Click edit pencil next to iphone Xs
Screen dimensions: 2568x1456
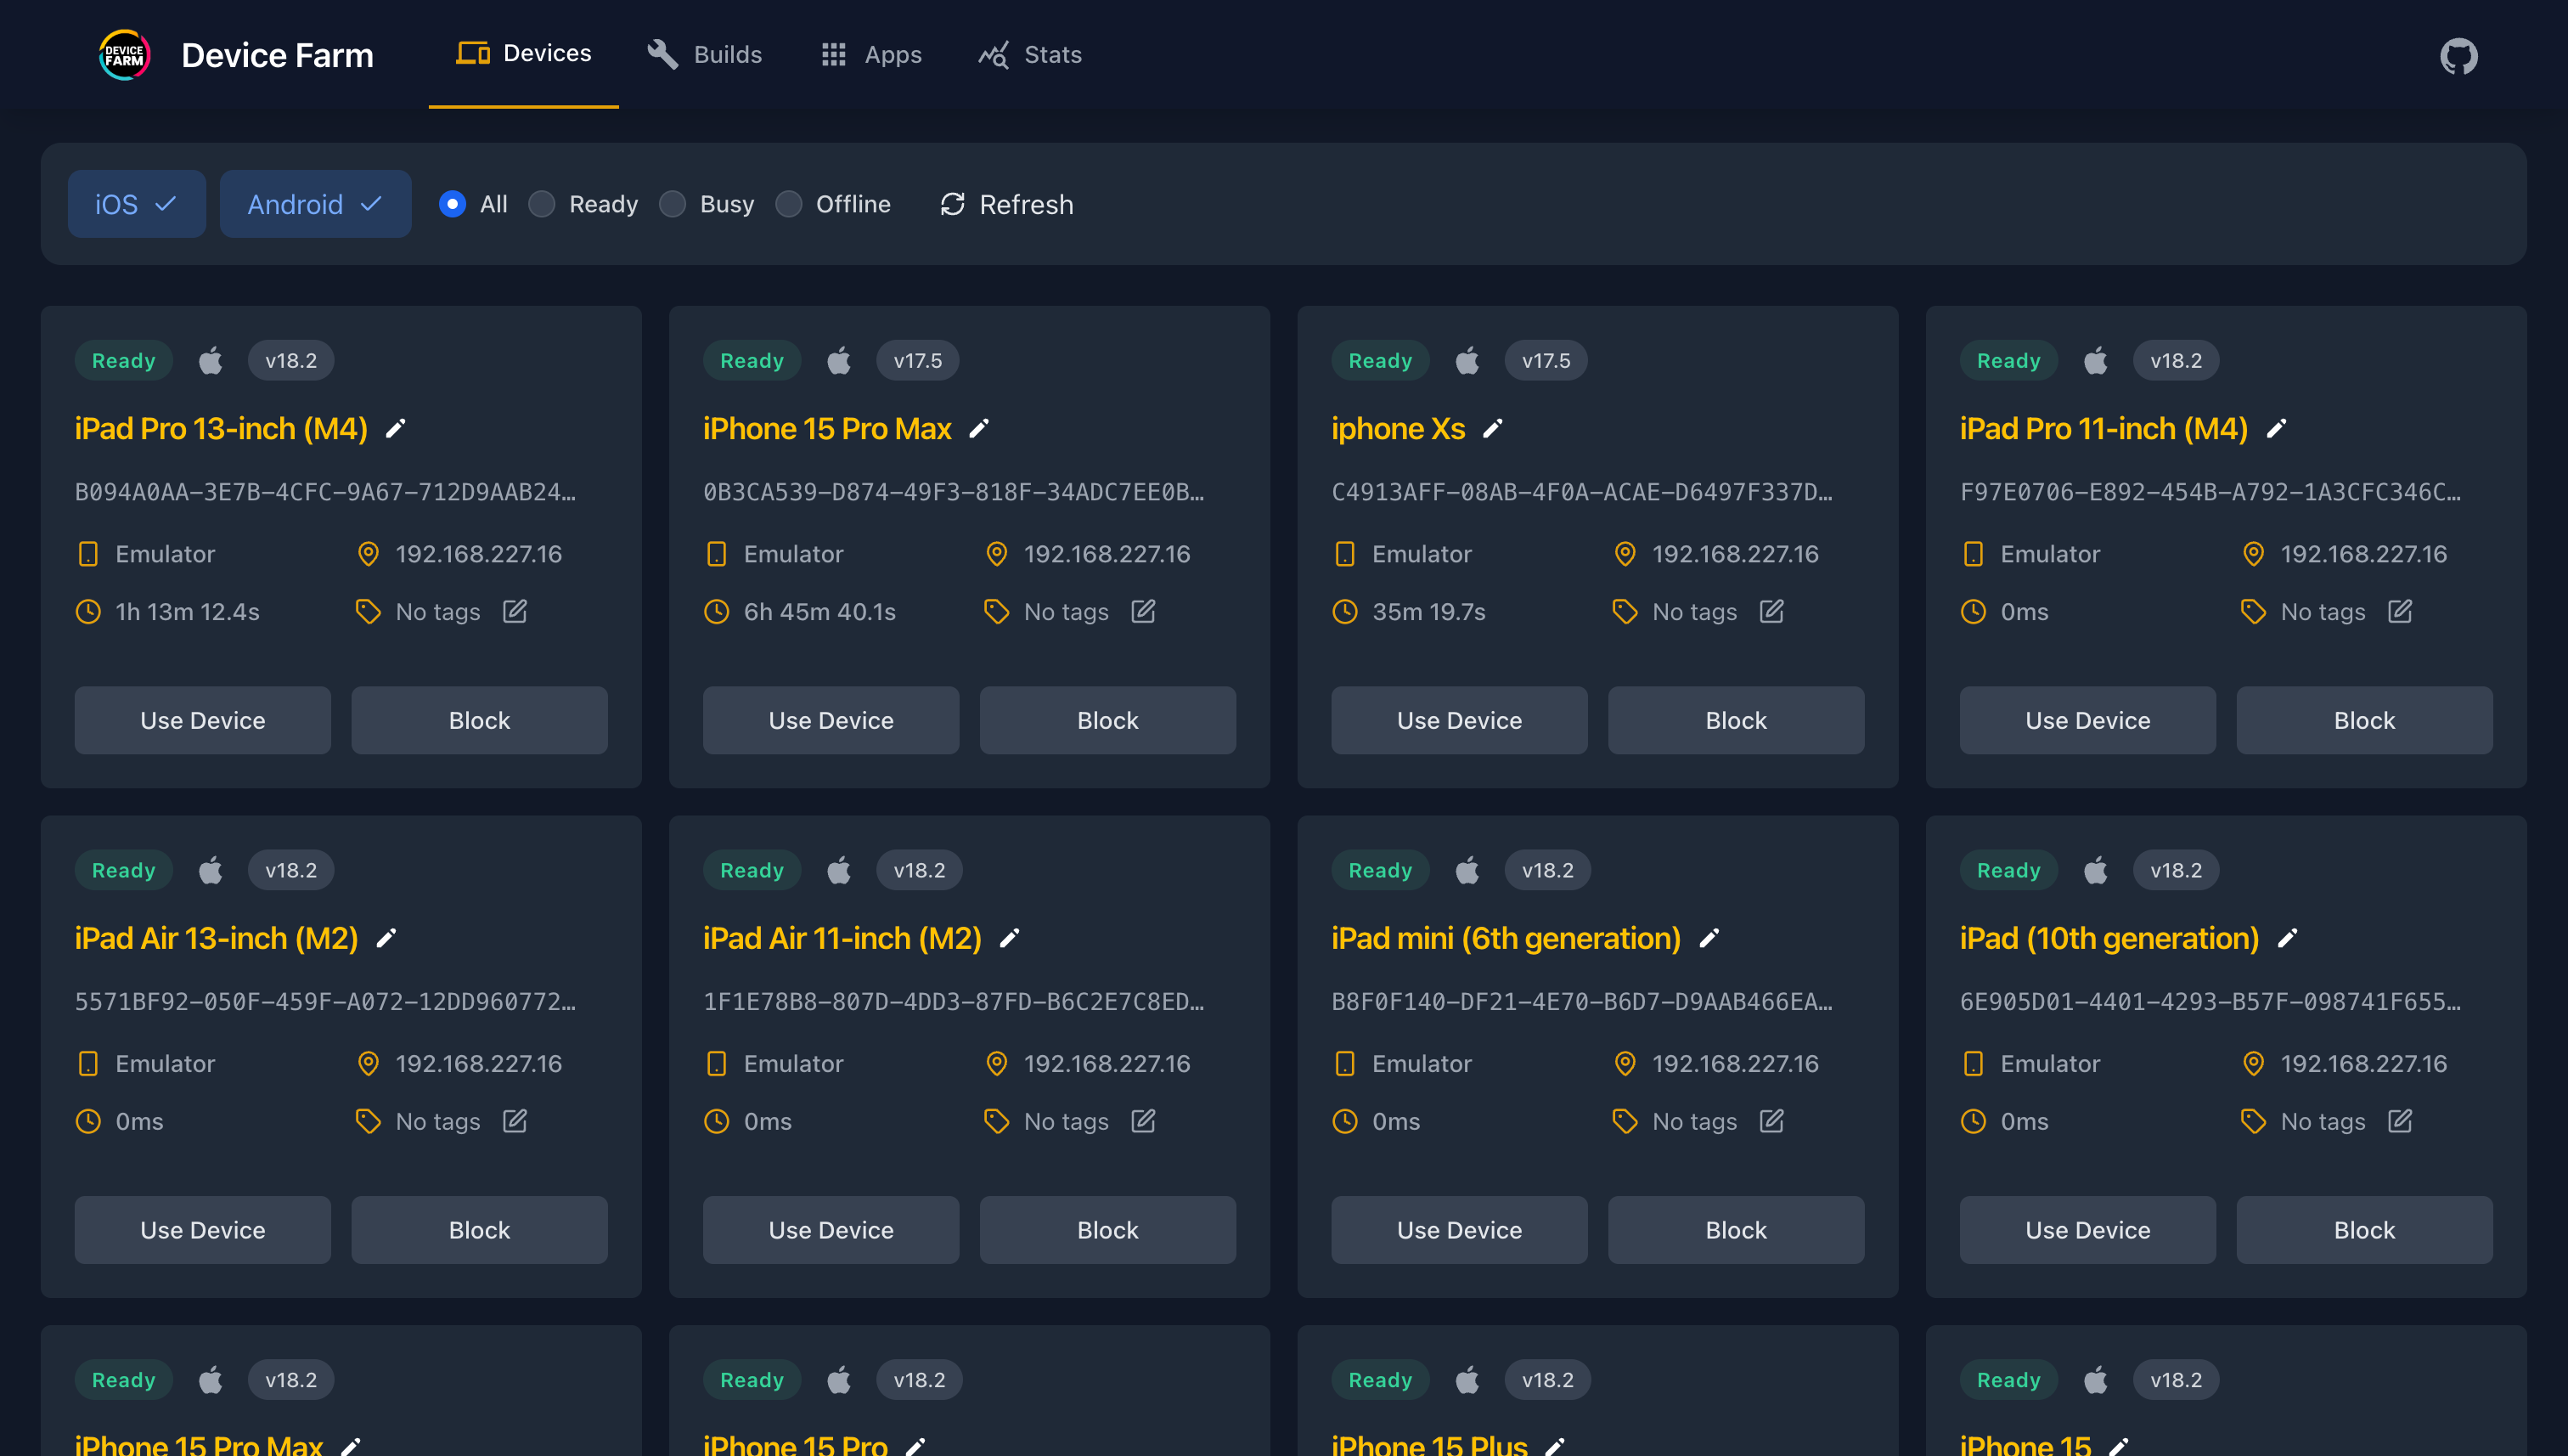coord(1492,429)
